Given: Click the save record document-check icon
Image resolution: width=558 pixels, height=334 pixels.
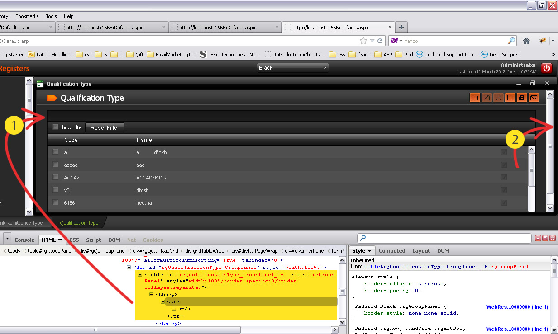Looking at the screenshot, I should point(486,97).
